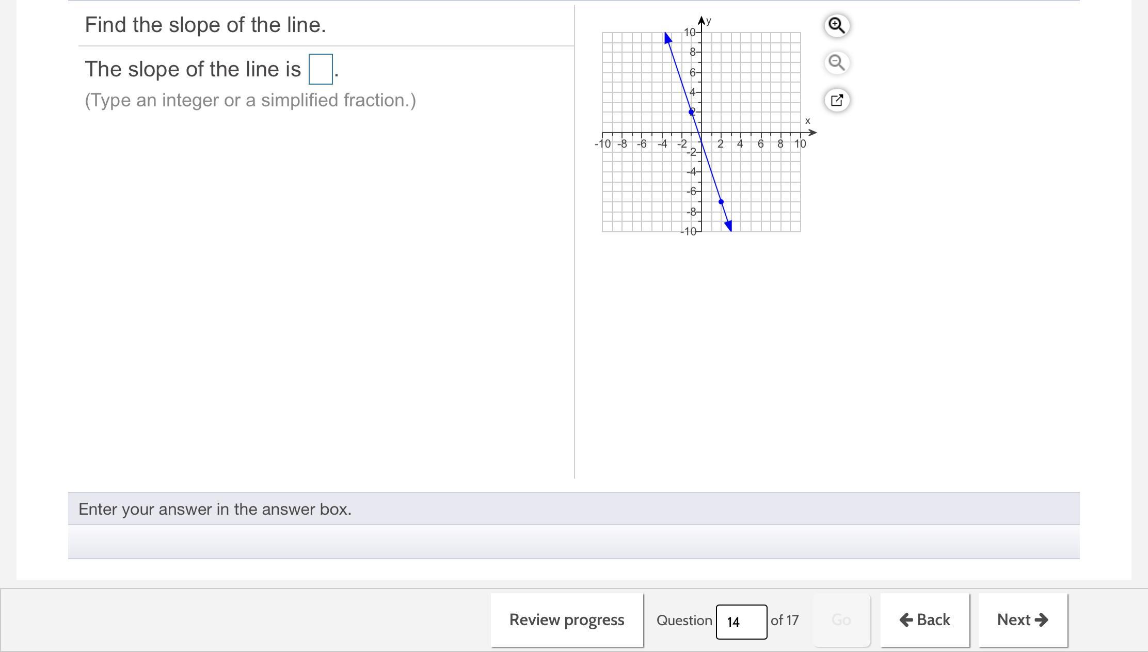The image size is (1148, 652).
Task: Open graph in new window icon
Action: click(x=836, y=100)
